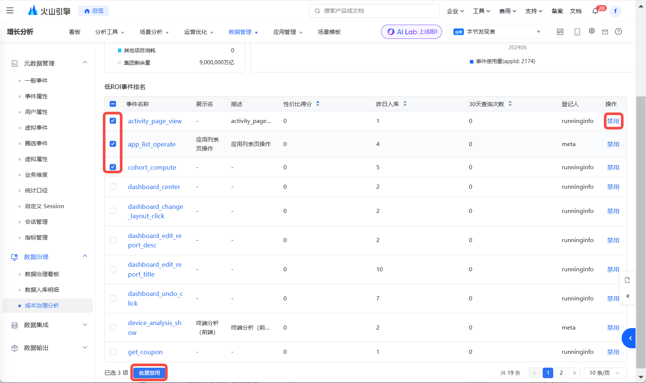Click the 数据集成 database icon
This screenshot has width=646, height=383.
[15, 325]
